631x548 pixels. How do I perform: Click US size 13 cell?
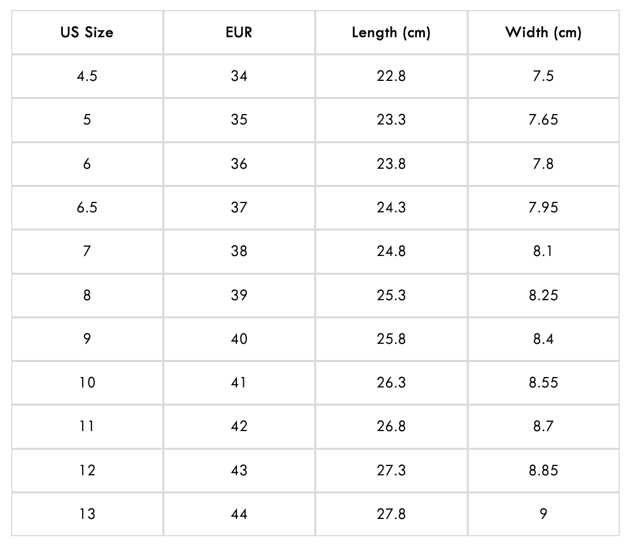(87, 514)
